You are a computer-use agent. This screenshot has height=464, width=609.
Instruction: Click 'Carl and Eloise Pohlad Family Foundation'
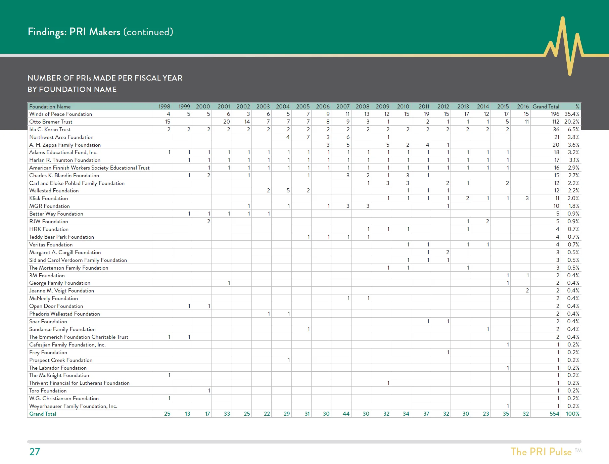pyautogui.click(x=77, y=183)
